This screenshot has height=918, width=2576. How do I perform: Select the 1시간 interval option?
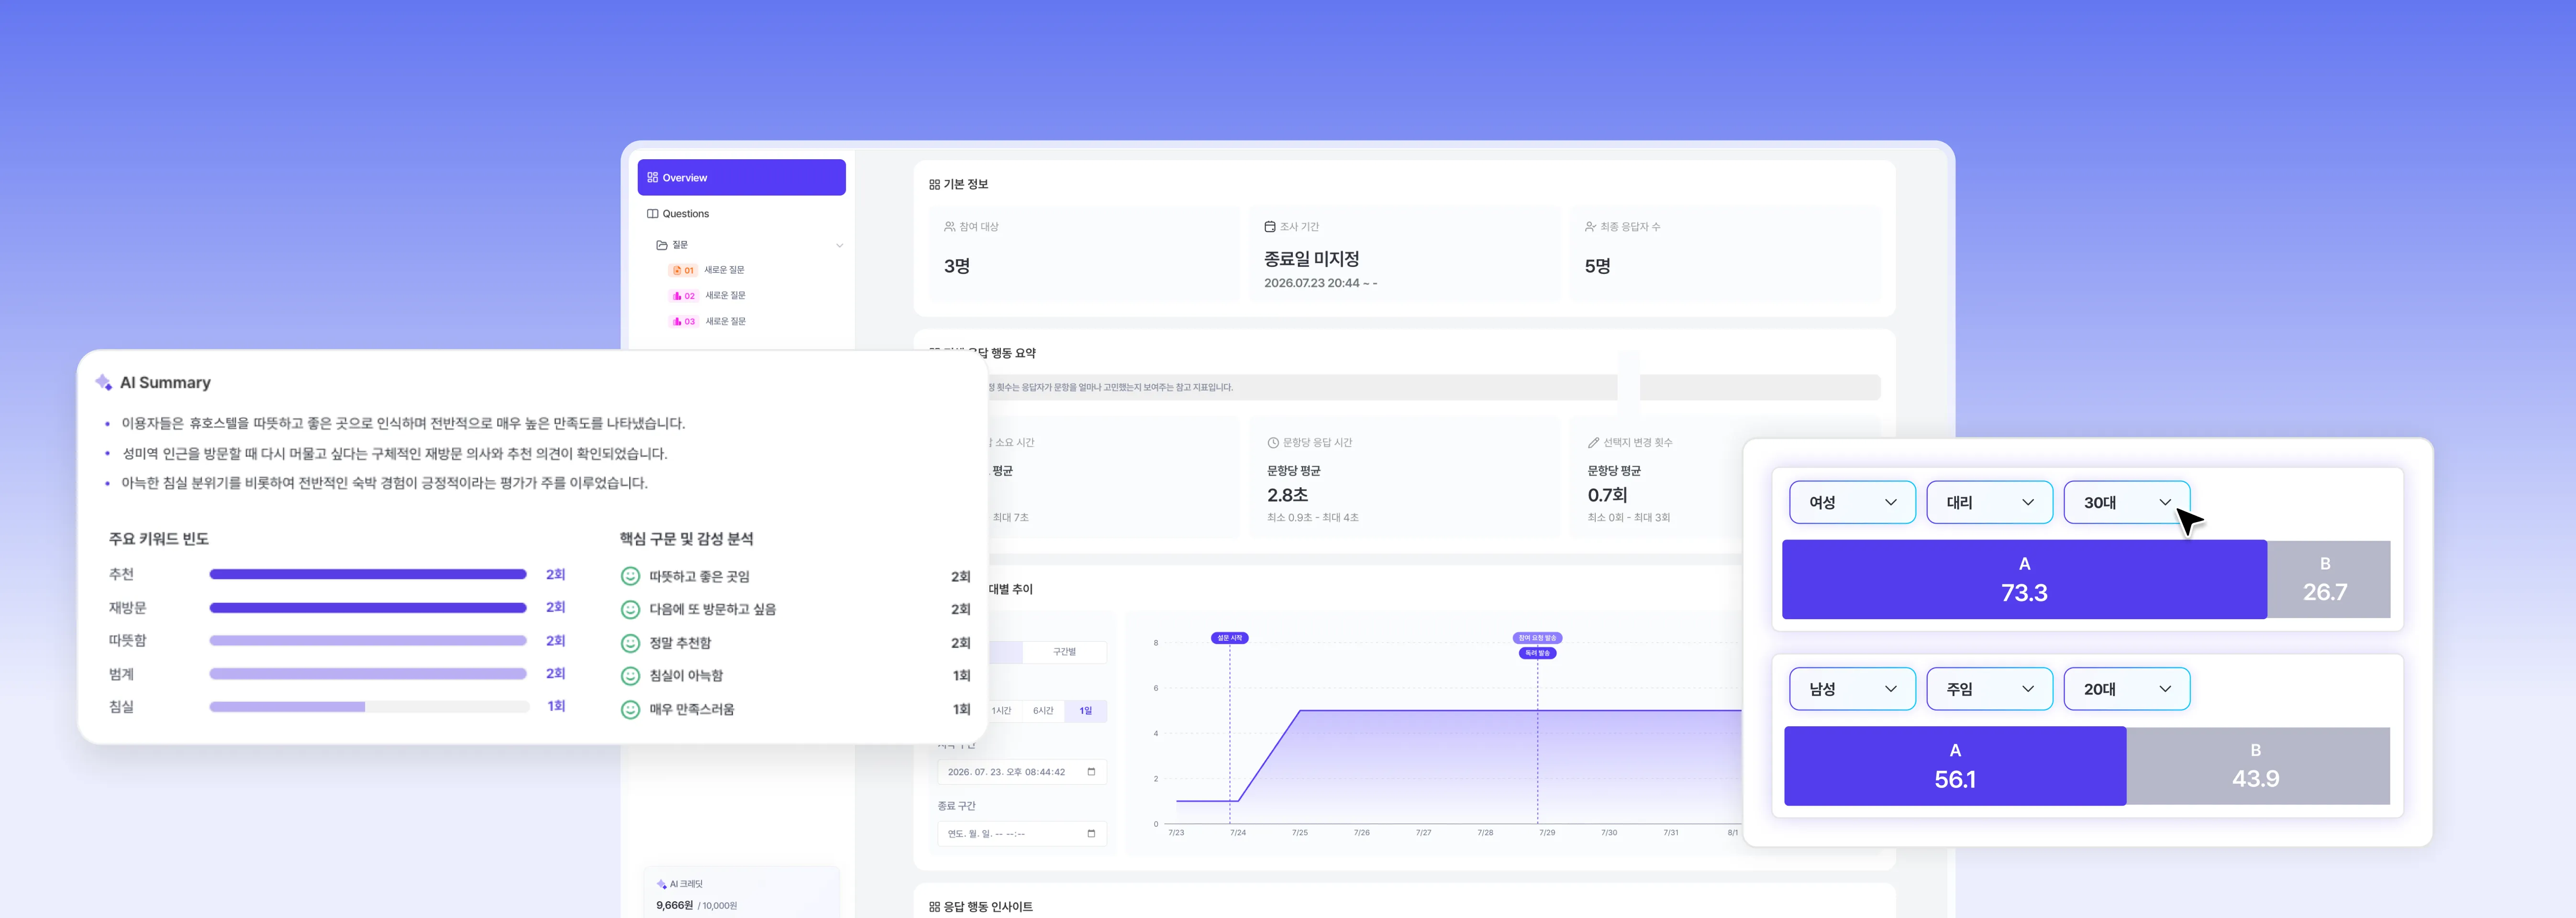coord(1001,711)
